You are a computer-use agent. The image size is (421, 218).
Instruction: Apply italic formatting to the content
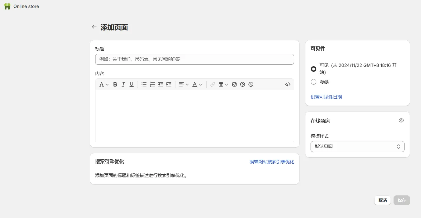(x=123, y=84)
